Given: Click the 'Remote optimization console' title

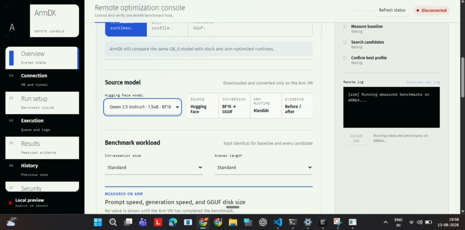Looking at the screenshot, I should tap(140, 7).
